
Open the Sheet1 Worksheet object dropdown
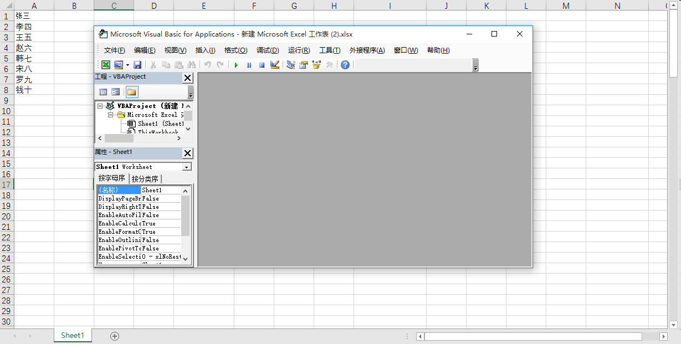point(187,167)
